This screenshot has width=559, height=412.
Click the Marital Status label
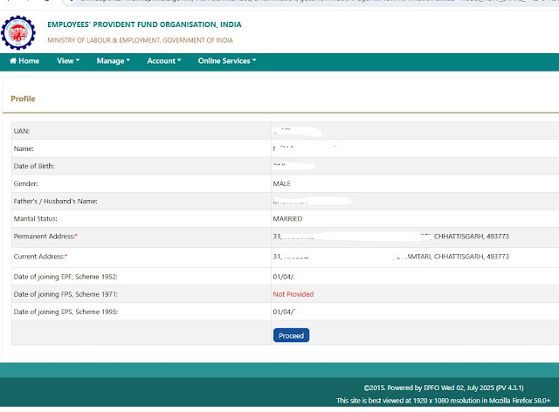[35, 219]
